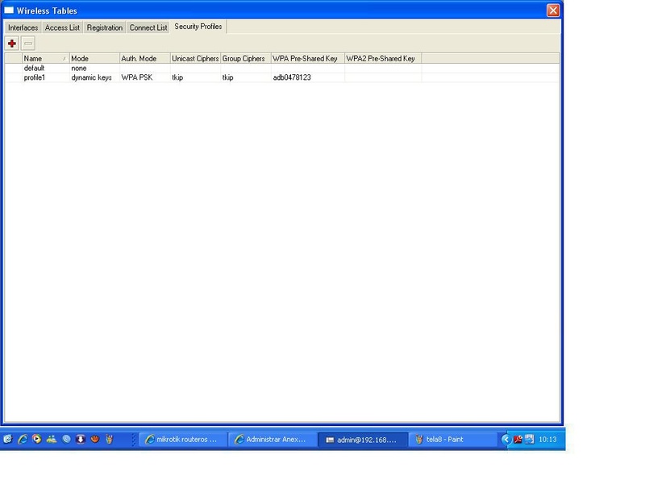This screenshot has height=484, width=645.
Task: Show hidden tray icons with the arrow
Action: pyautogui.click(x=506, y=439)
